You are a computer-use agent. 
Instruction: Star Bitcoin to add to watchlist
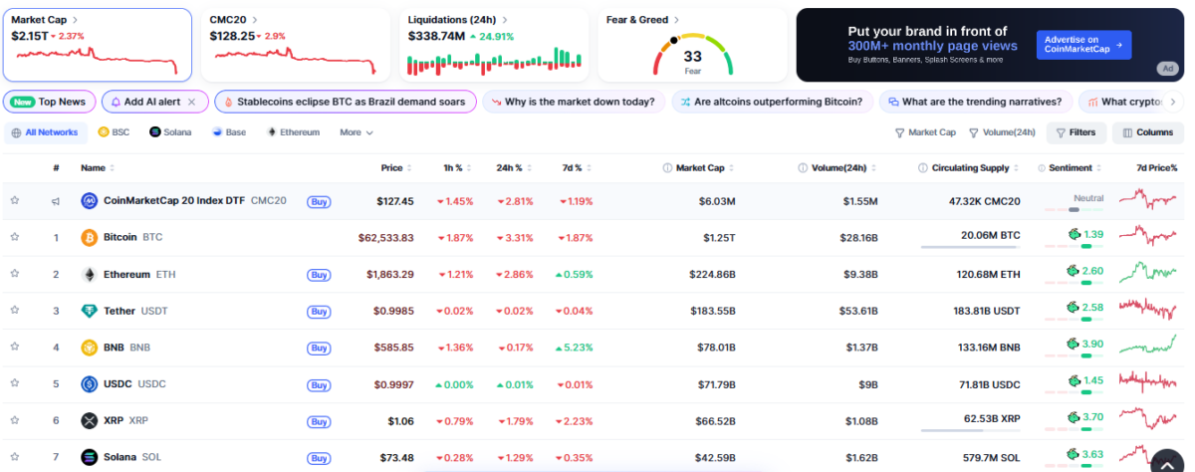(x=15, y=237)
